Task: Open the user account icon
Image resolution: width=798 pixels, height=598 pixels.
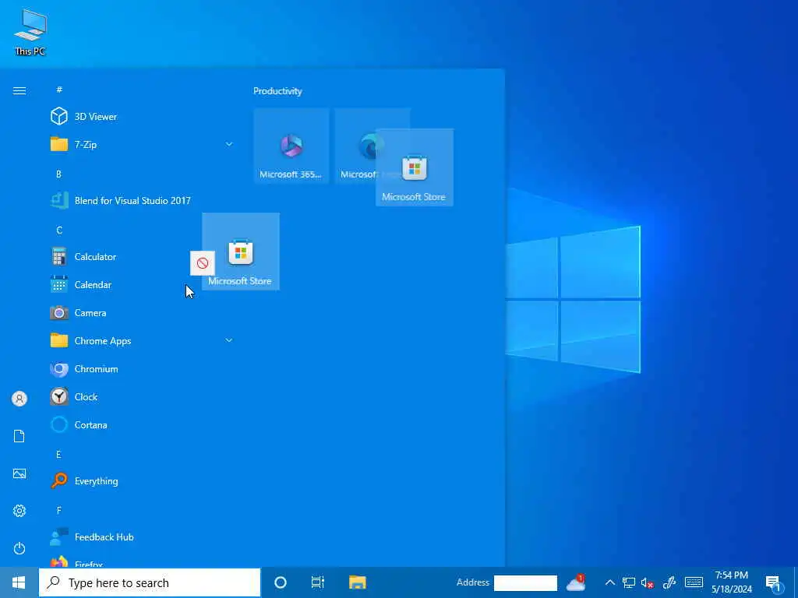Action: coord(19,399)
